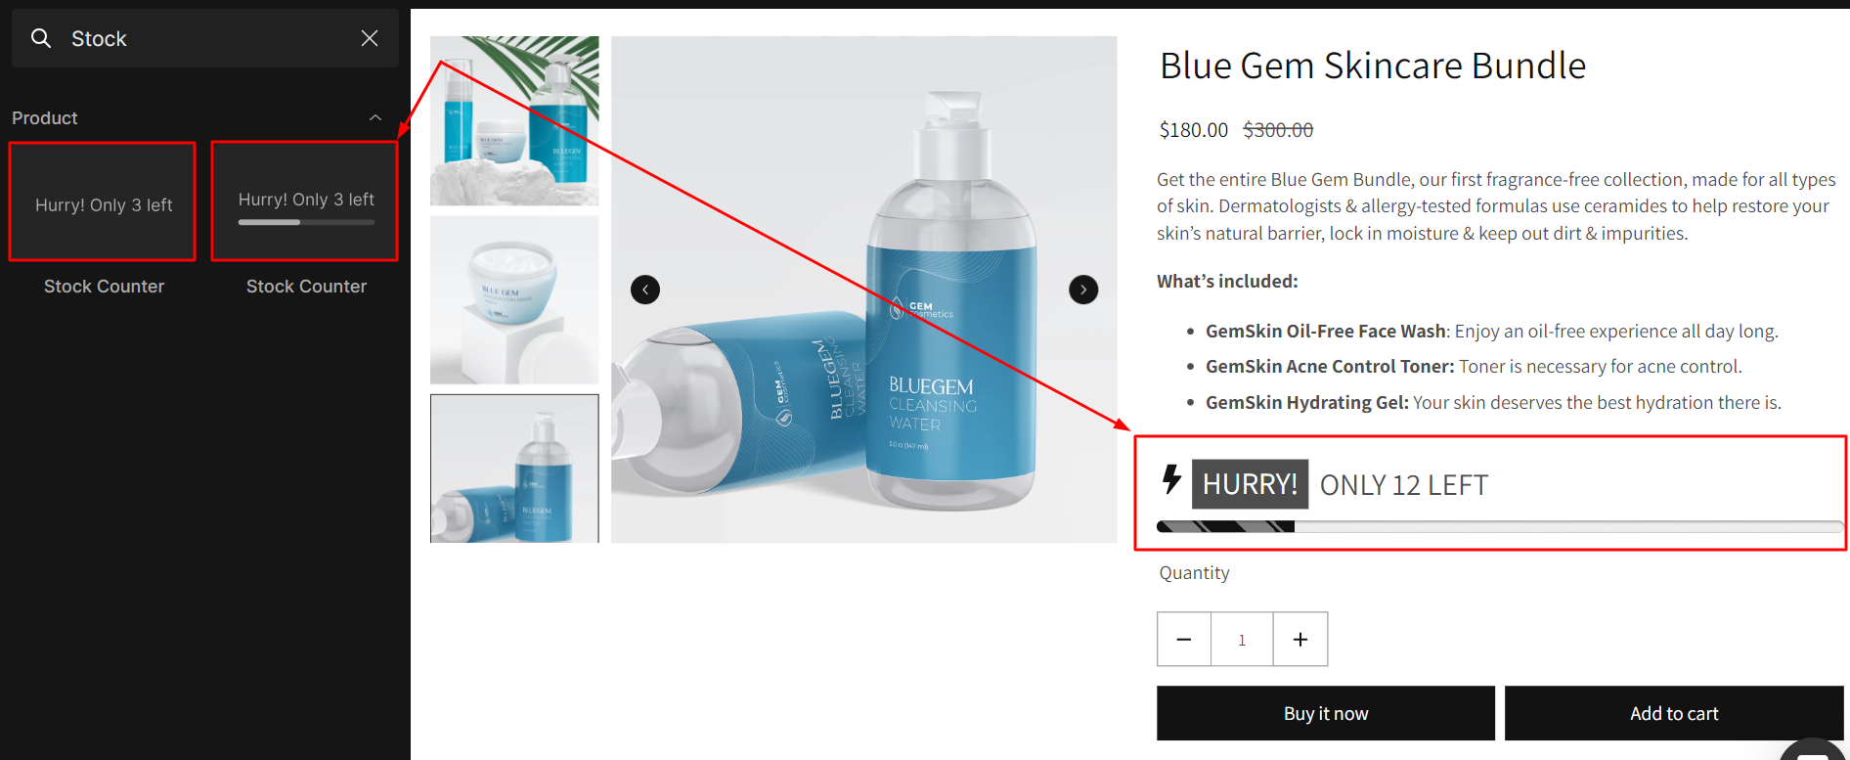Go to the previous product image arrow
The image size is (1850, 760).
coord(645,290)
